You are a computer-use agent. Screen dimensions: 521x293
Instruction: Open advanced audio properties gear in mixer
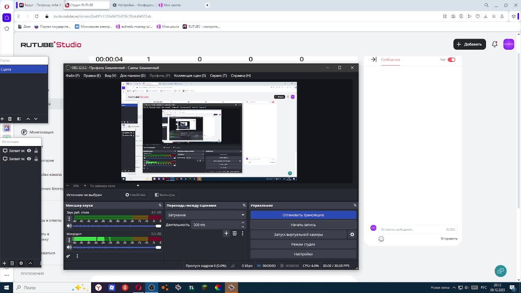68,256
